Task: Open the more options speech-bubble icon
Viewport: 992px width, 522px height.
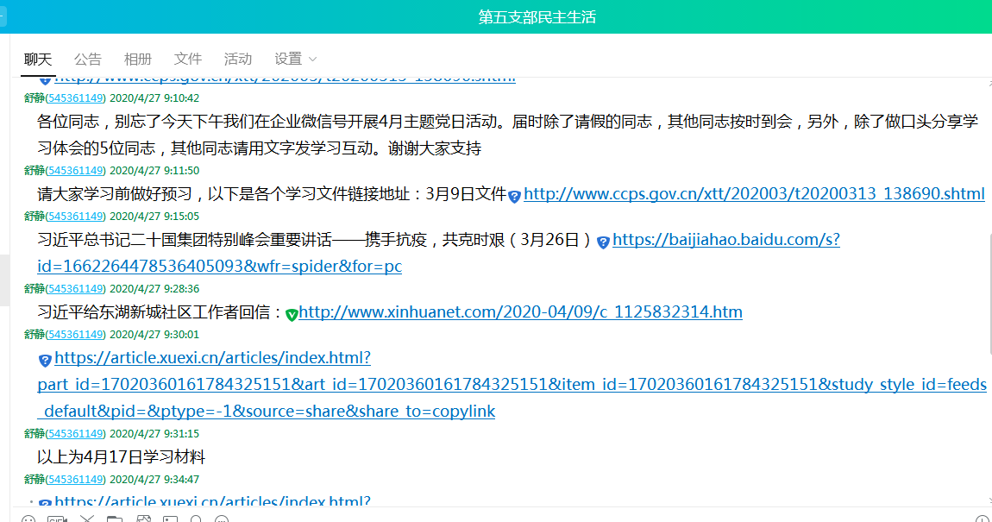Action: pyautogui.click(x=222, y=520)
